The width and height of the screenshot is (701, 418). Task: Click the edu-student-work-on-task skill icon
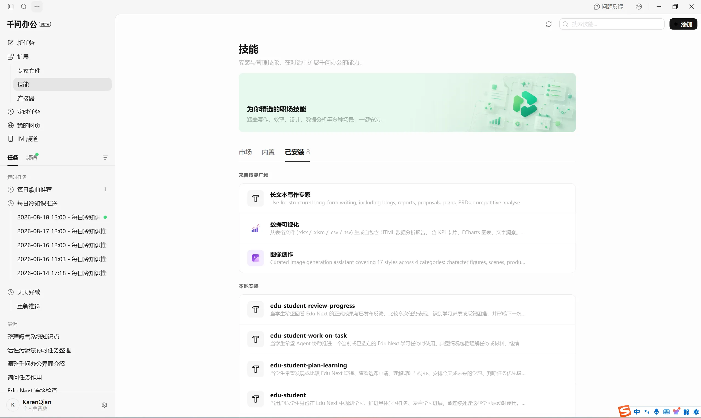(x=256, y=339)
